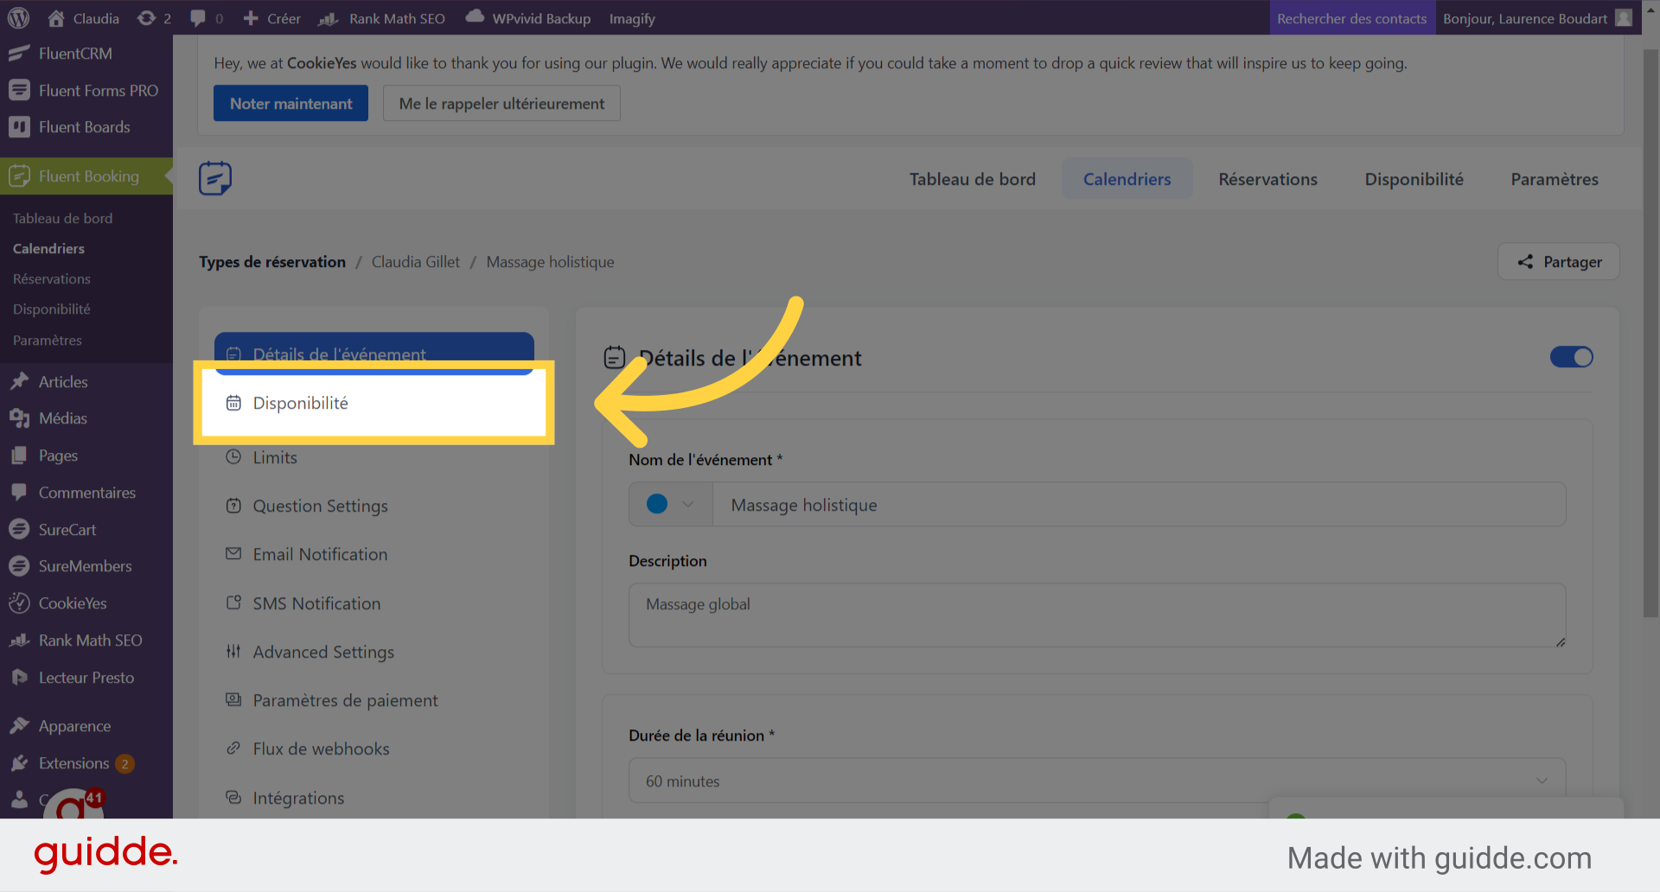Open the event color dropdown chevron
Image resolution: width=1660 pixels, height=892 pixels.
688,504
